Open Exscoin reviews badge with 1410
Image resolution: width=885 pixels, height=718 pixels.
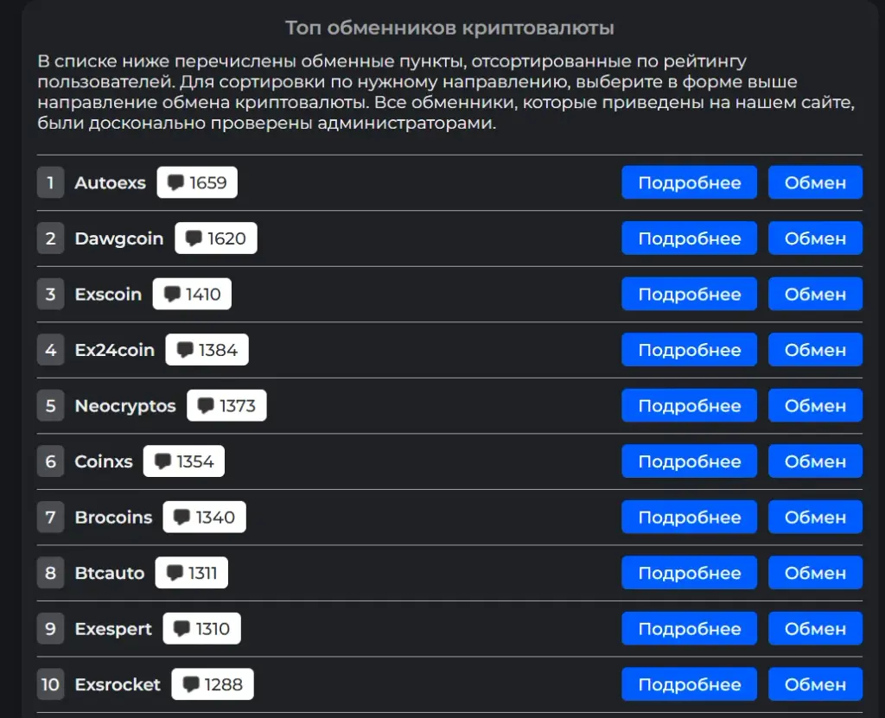click(192, 294)
